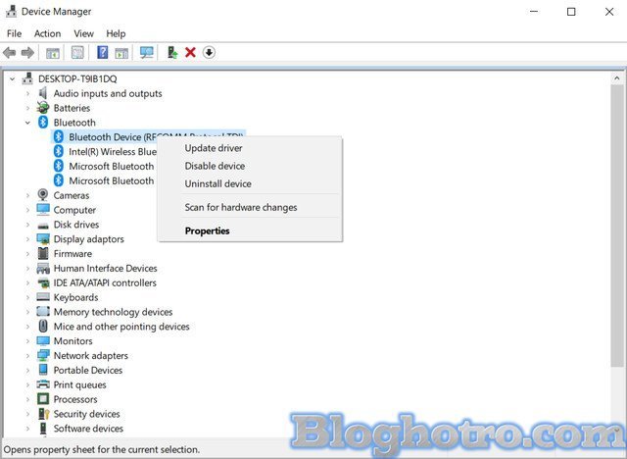Click the Cameras category icon

pos(43,195)
